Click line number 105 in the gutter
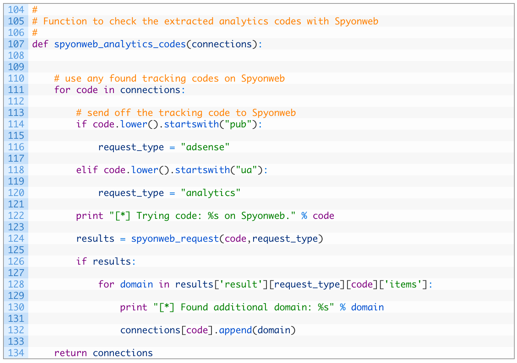The width and height of the screenshot is (517, 363). [x=16, y=21]
